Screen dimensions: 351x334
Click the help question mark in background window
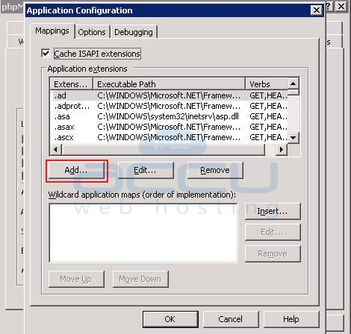tap(329, 7)
